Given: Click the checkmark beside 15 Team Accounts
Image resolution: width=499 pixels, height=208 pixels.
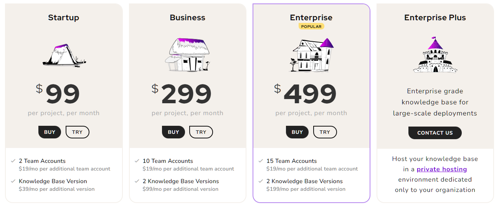Looking at the screenshot, I should click(261, 161).
